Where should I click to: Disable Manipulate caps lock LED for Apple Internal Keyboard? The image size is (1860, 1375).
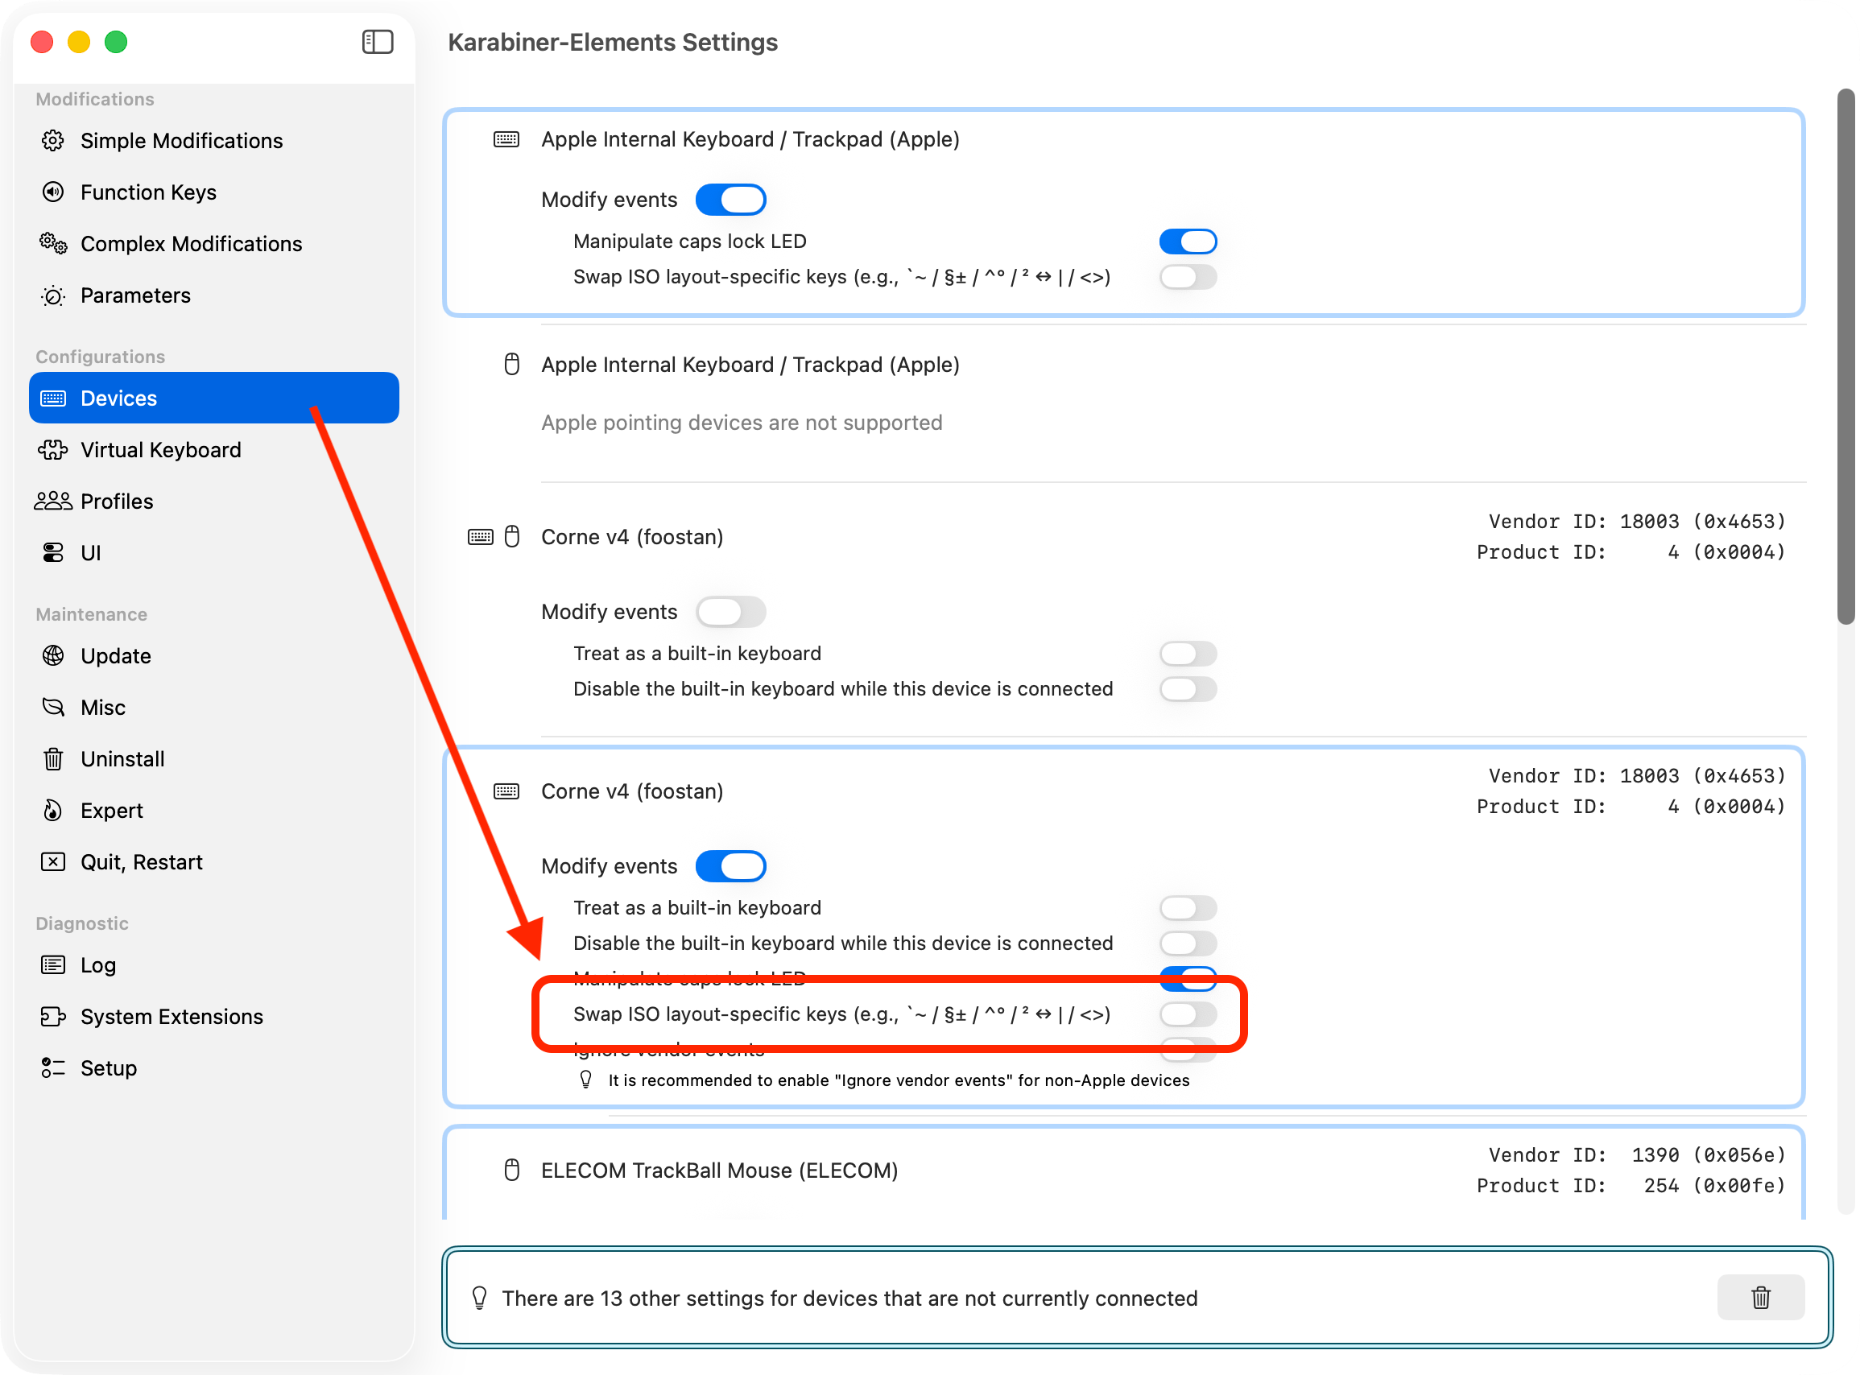coord(1188,242)
